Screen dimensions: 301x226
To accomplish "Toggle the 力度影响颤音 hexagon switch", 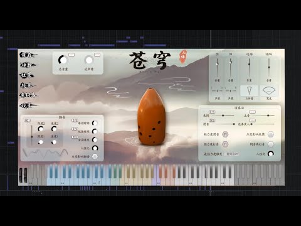I will [95, 156].
